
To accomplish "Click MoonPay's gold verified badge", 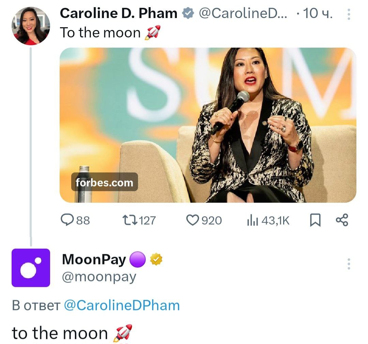I will [157, 260].
